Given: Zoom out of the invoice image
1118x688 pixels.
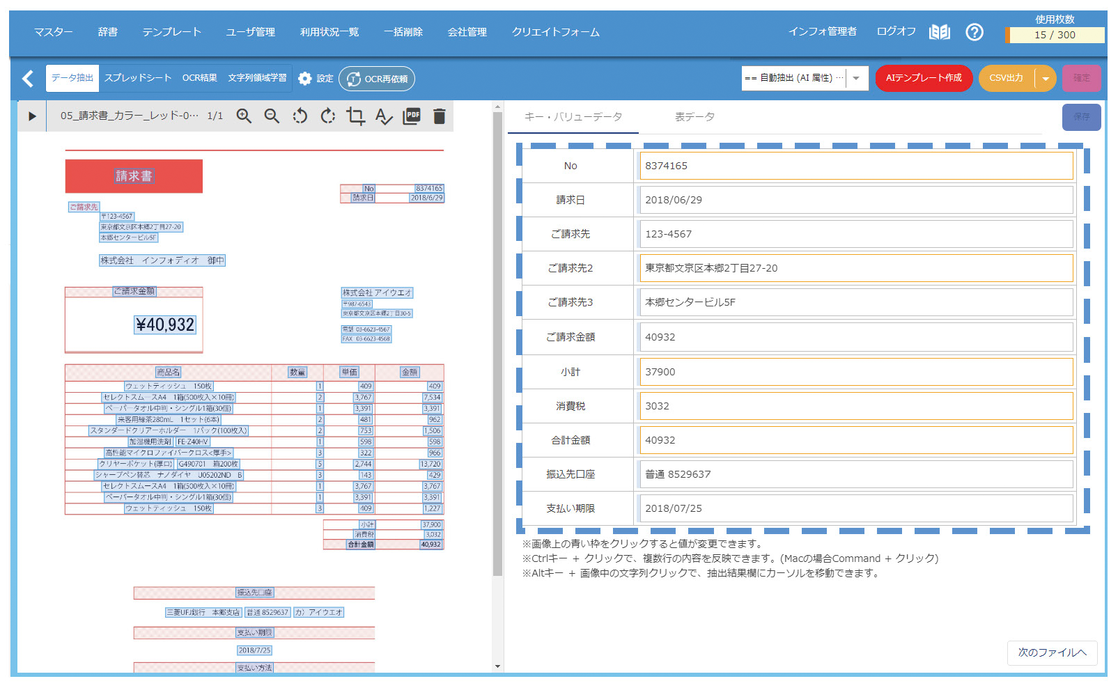Looking at the screenshot, I should (272, 116).
